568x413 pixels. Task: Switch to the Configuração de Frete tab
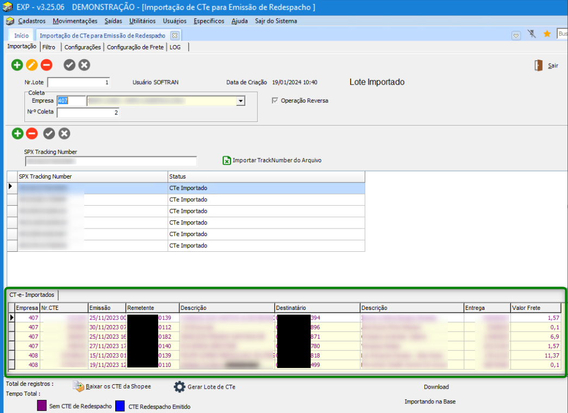click(135, 47)
